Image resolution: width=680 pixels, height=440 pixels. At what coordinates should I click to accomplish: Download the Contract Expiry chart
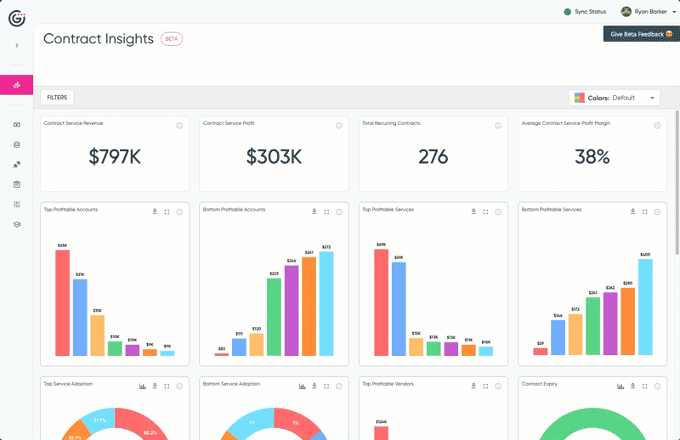pyautogui.click(x=632, y=386)
